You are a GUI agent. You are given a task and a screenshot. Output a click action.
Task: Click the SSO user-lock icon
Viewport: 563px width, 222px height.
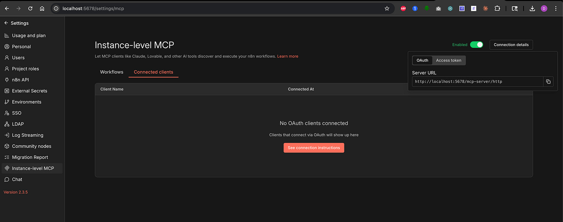point(7,113)
